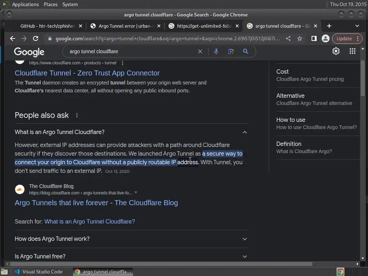This screenshot has height=276, width=368.
Task: Switch to GitHub htr-tech/zphisher tab
Action: coord(47,26)
